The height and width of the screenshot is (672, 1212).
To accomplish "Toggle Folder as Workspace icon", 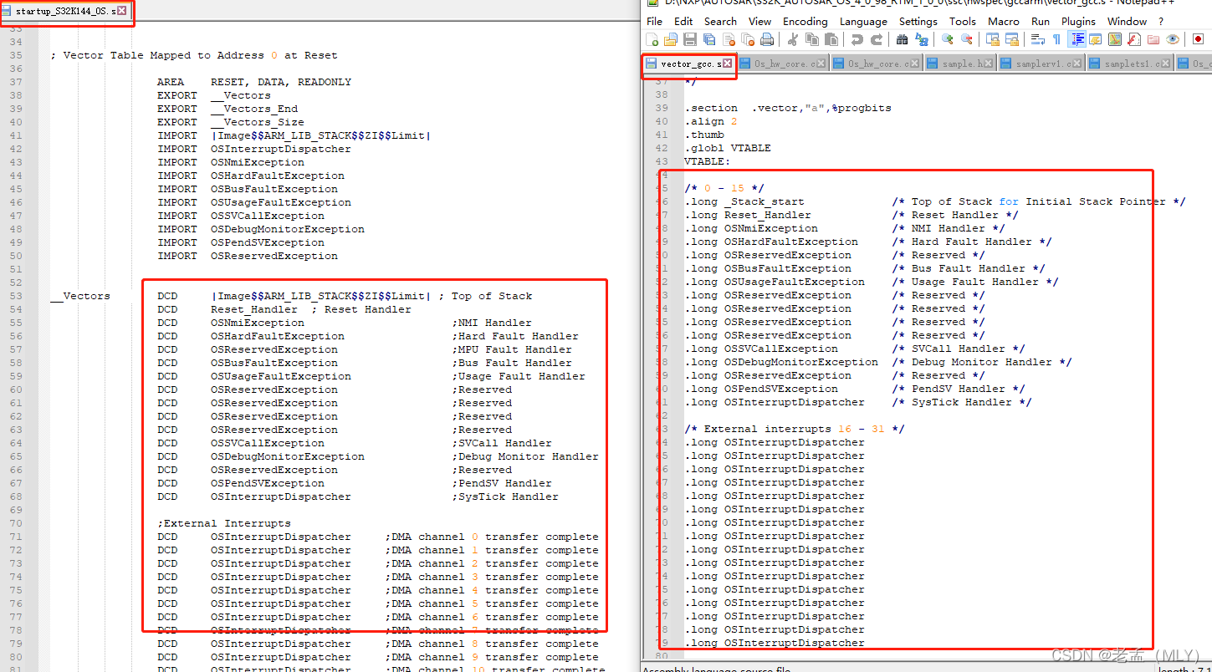I will click(x=1153, y=39).
